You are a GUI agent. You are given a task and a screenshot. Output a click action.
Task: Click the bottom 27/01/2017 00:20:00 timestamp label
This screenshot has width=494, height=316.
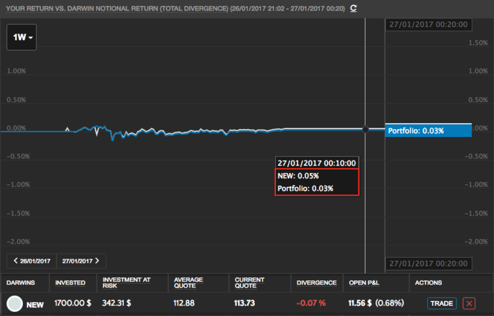[429, 263]
